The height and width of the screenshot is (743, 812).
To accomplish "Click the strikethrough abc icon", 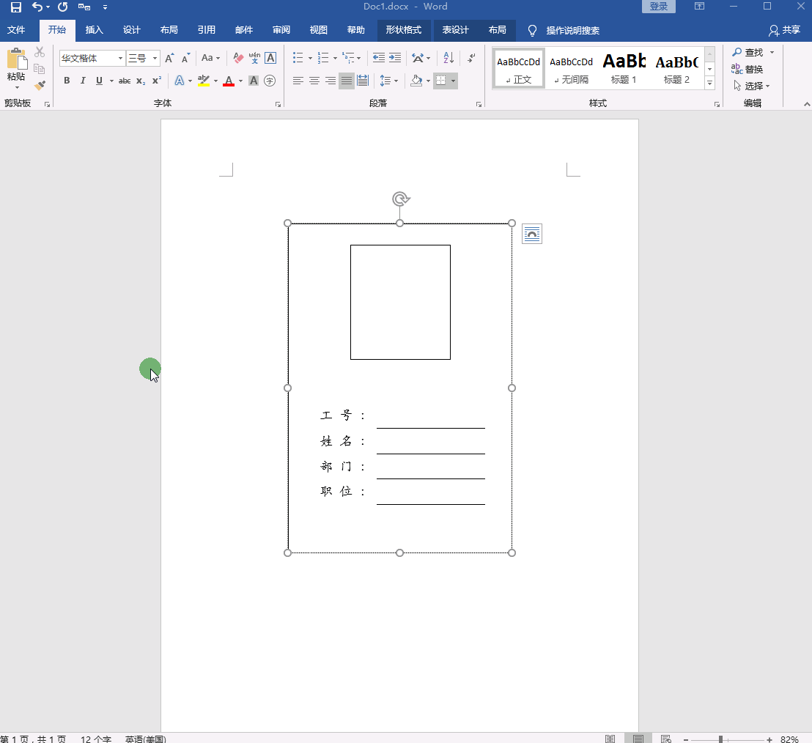I will click(125, 81).
